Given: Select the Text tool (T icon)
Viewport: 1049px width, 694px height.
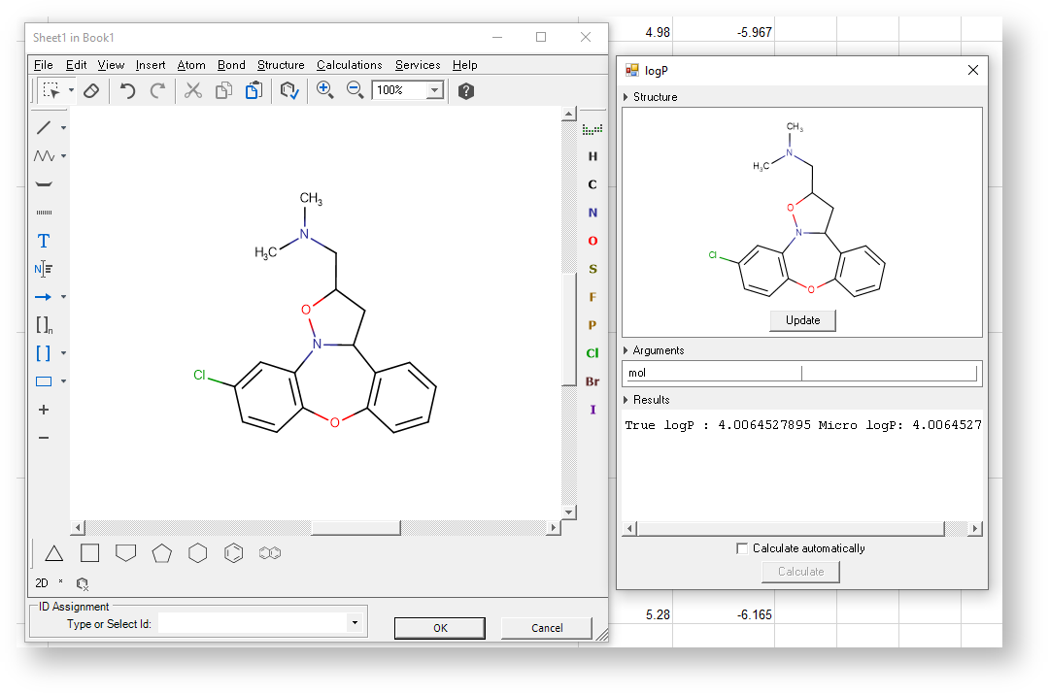Looking at the screenshot, I should click(x=44, y=241).
